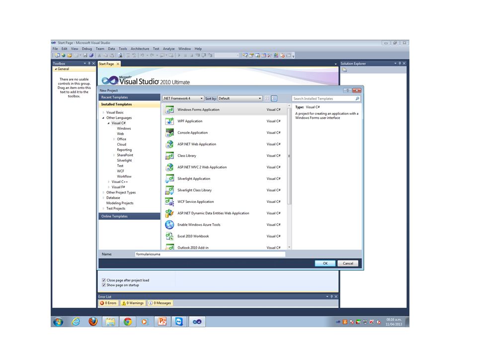Open the File menu

pyautogui.click(x=55, y=49)
